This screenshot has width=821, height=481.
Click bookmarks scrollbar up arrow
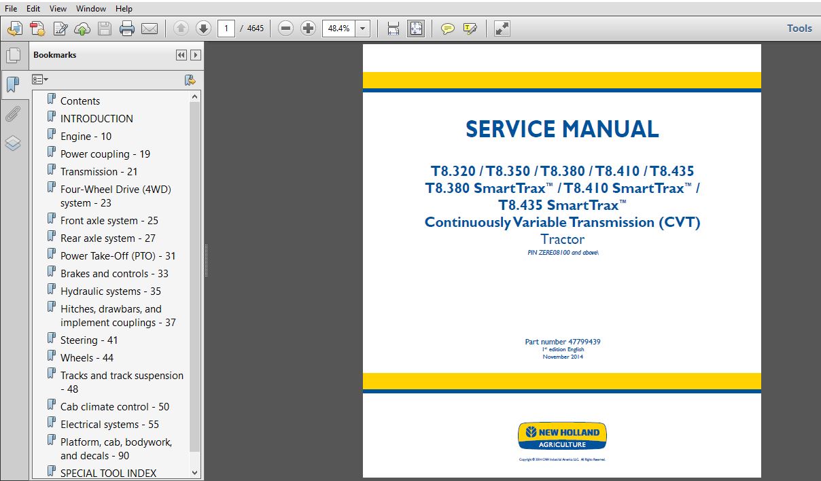(x=195, y=97)
